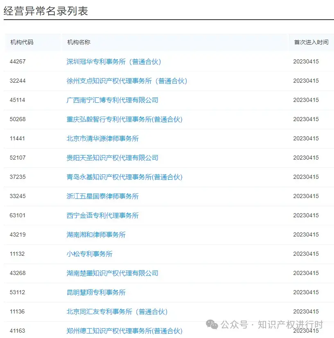
Task: Select agency code 41163
Action: click(x=18, y=331)
